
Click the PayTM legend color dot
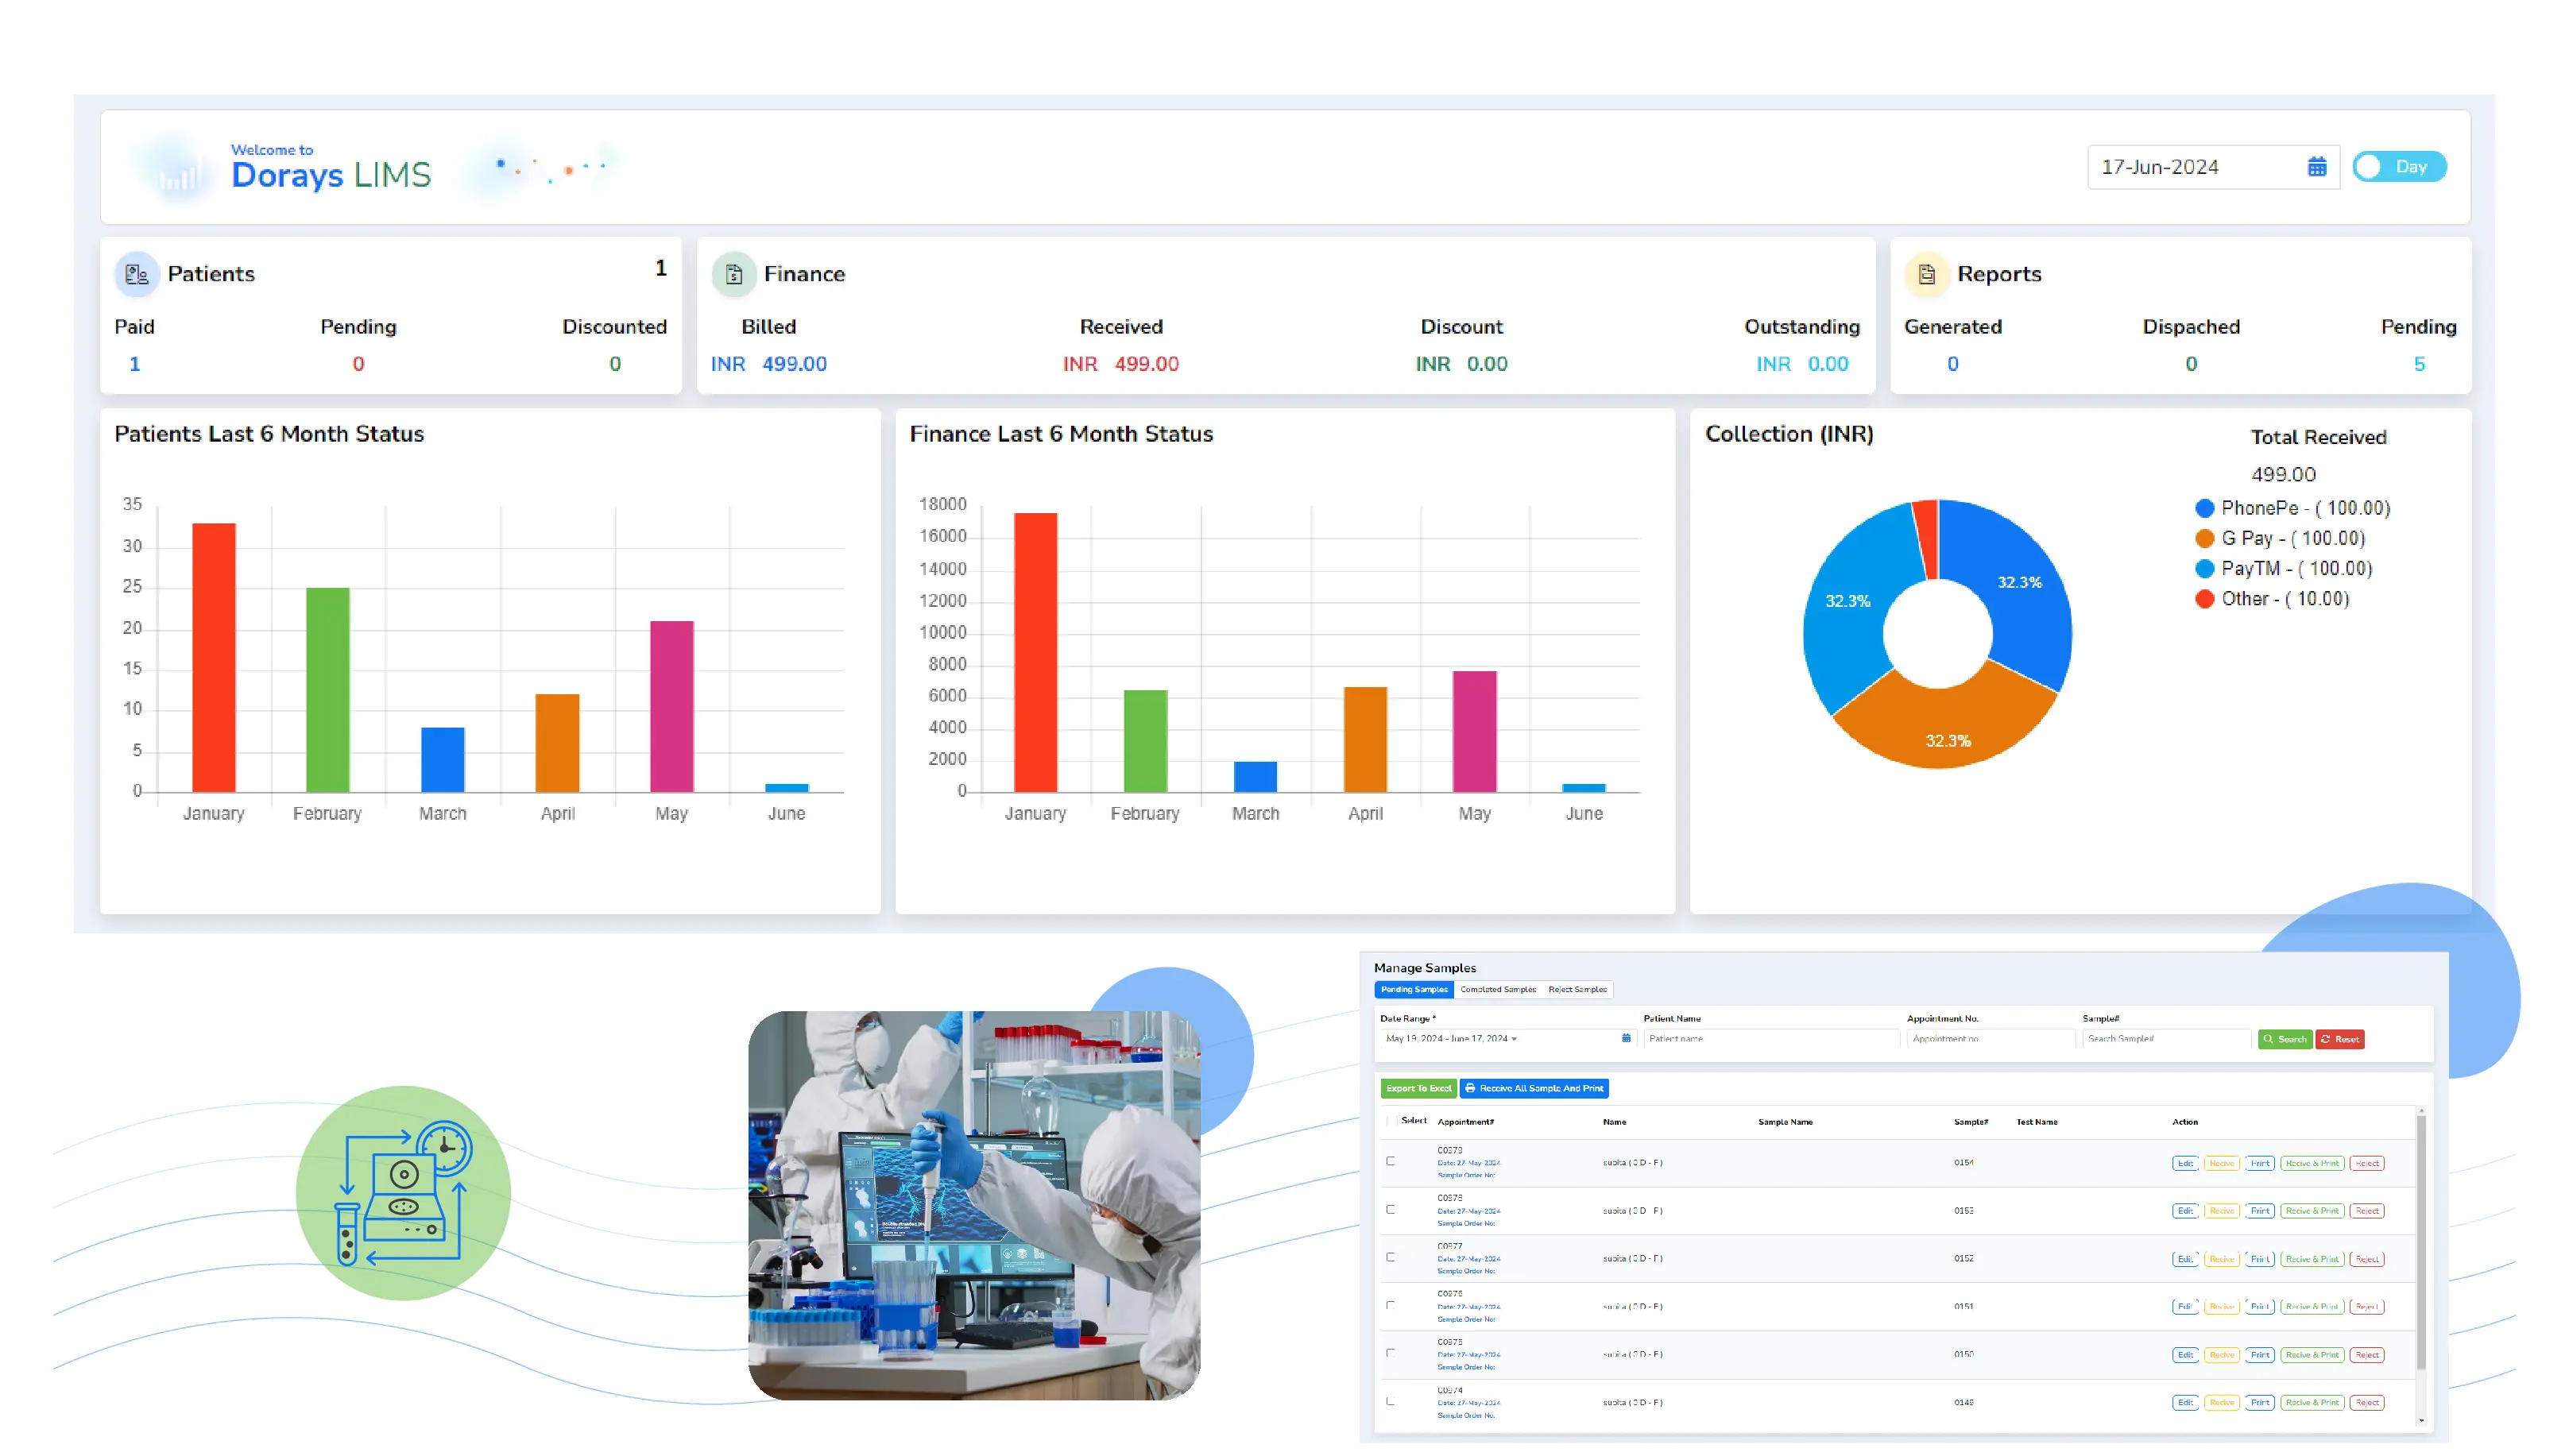2203,569
